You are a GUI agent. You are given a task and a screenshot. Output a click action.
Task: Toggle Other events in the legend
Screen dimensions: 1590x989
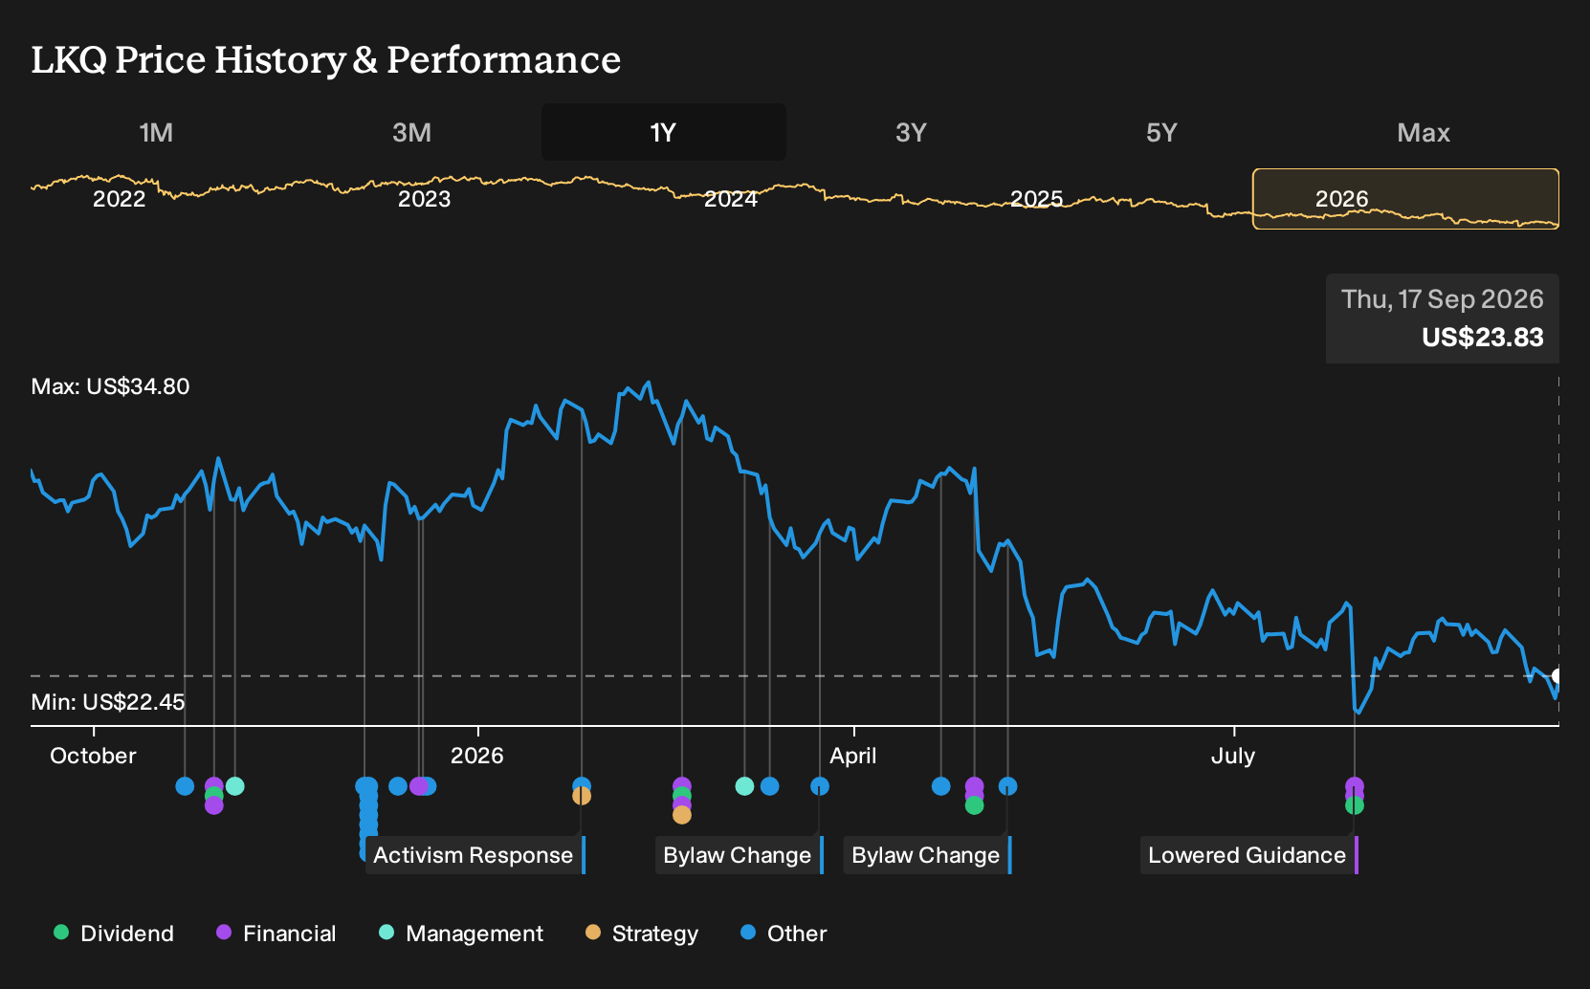point(784,934)
